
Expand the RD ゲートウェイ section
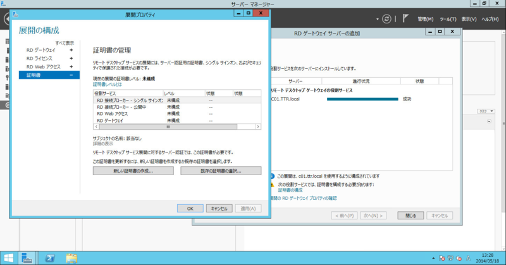pos(71,50)
